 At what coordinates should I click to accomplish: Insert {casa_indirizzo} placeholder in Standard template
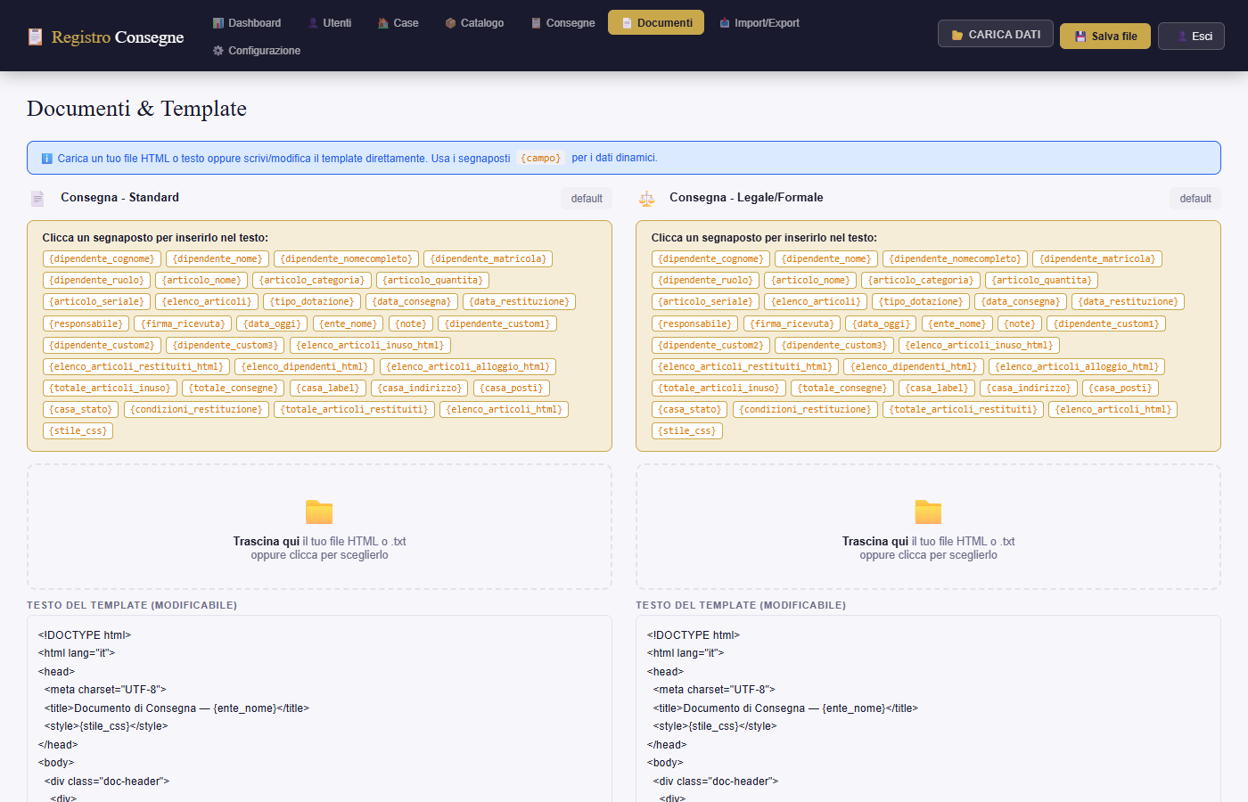(420, 389)
